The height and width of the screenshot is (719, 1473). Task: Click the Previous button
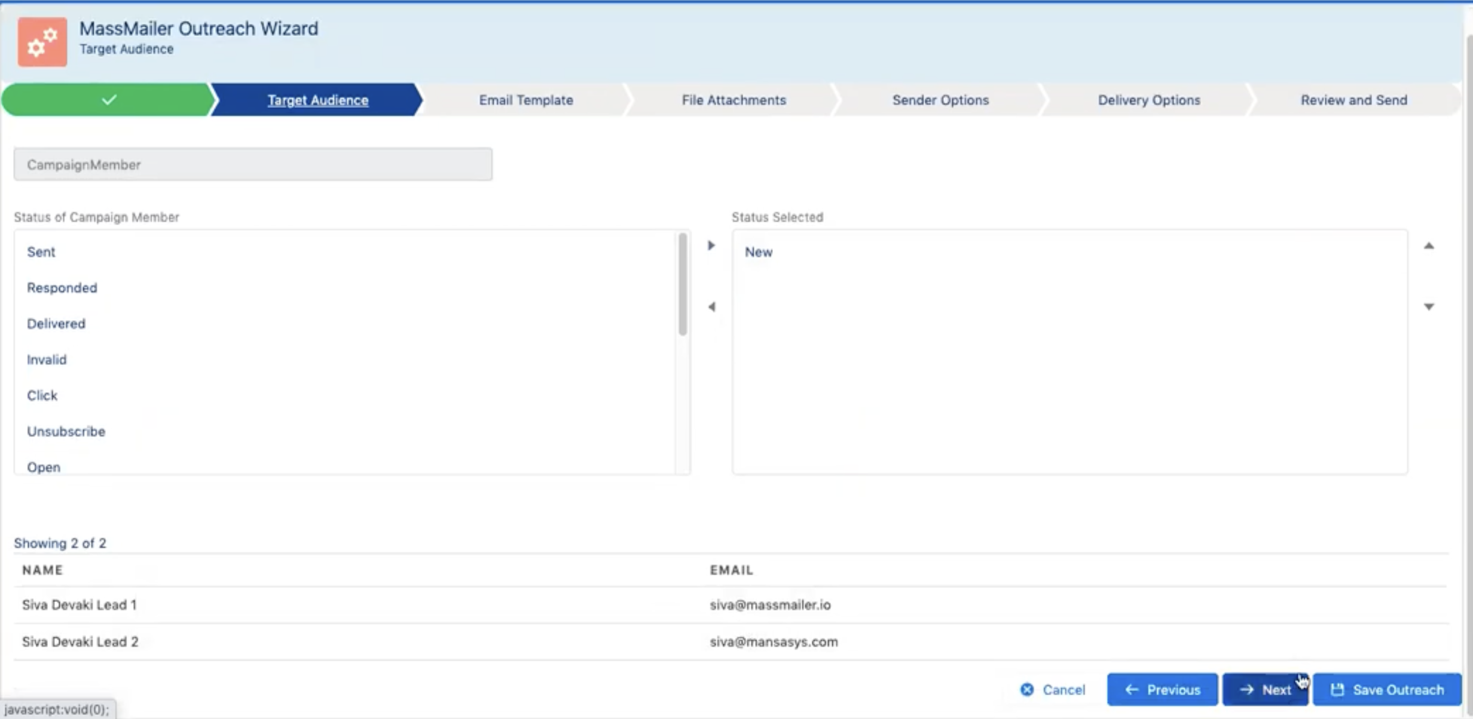(x=1162, y=690)
